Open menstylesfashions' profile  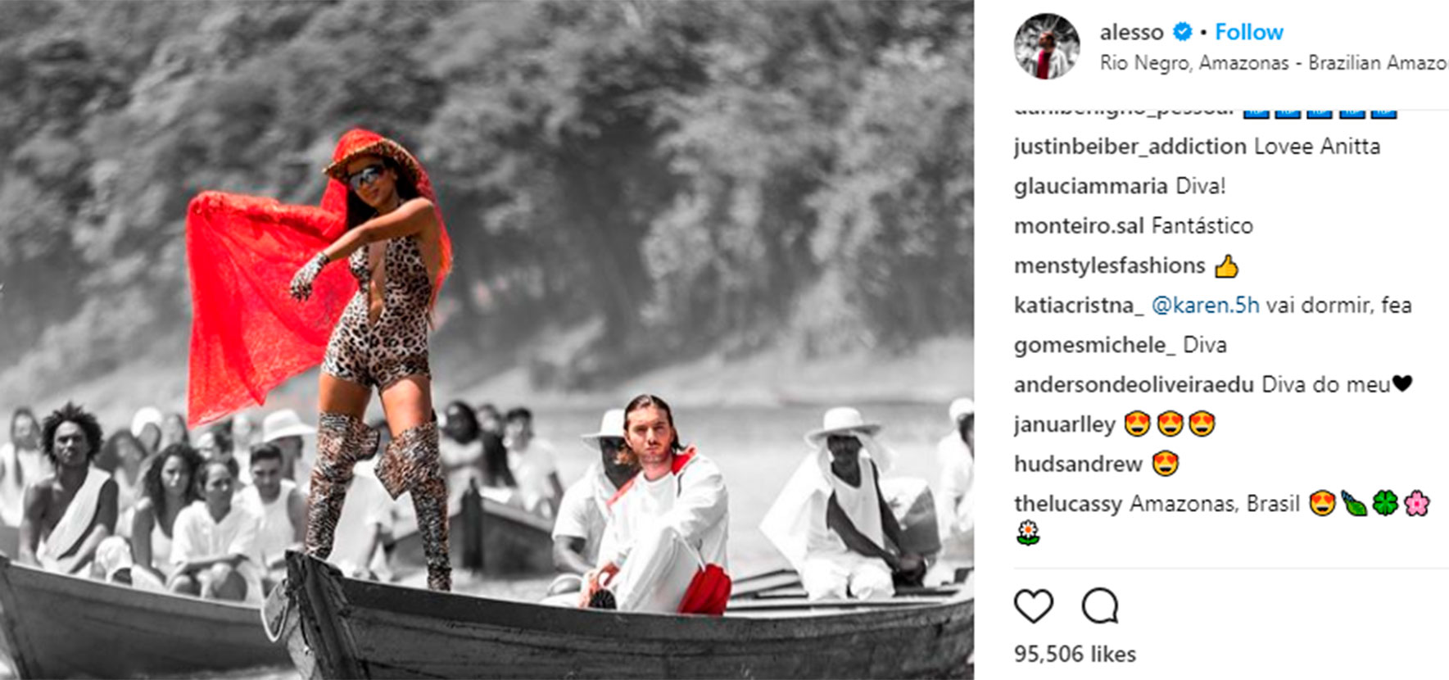[x=1109, y=266]
